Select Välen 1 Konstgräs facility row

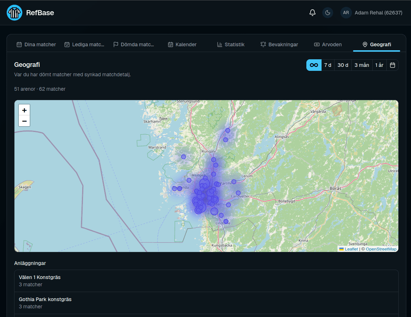pos(206,281)
